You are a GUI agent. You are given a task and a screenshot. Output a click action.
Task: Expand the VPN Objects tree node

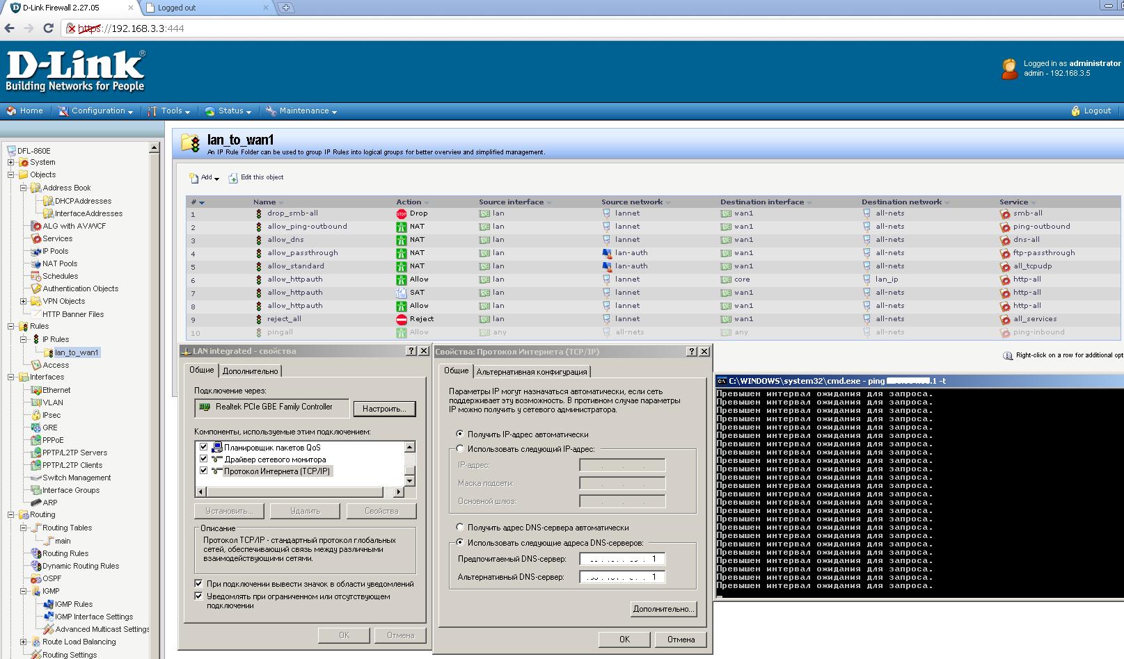click(23, 302)
